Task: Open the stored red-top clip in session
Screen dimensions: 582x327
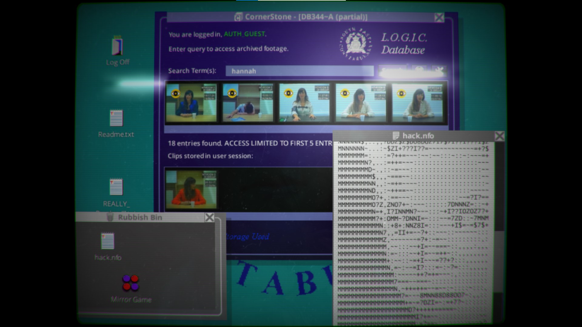Action: coord(191,190)
